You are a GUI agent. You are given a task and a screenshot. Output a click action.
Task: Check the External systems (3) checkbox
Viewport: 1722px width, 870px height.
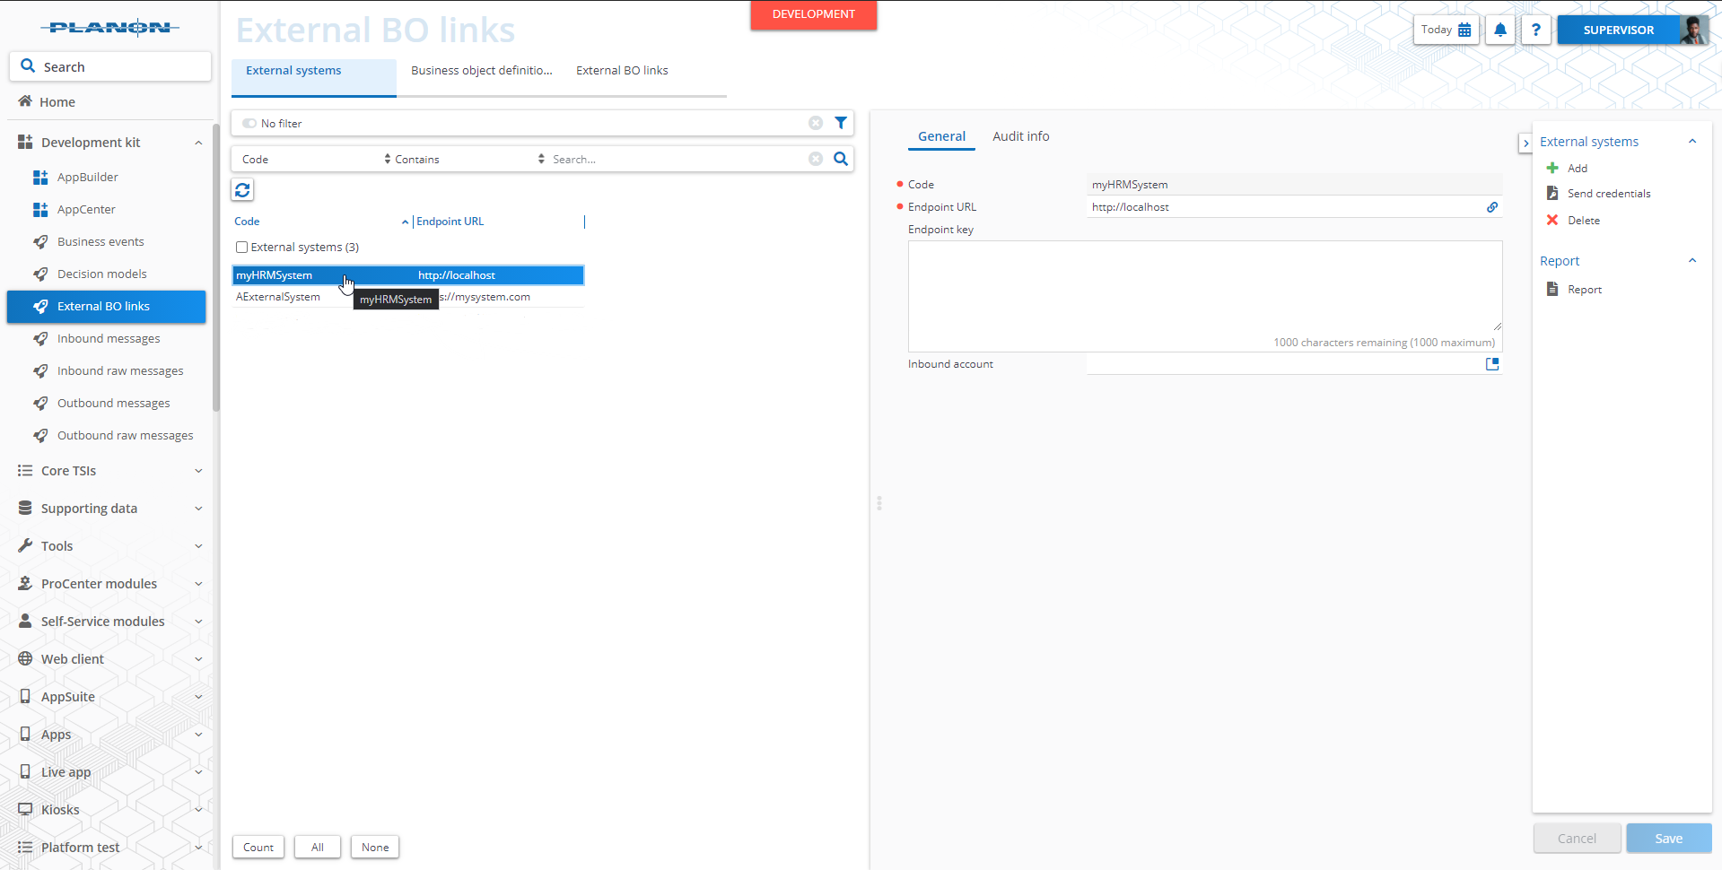(x=241, y=248)
